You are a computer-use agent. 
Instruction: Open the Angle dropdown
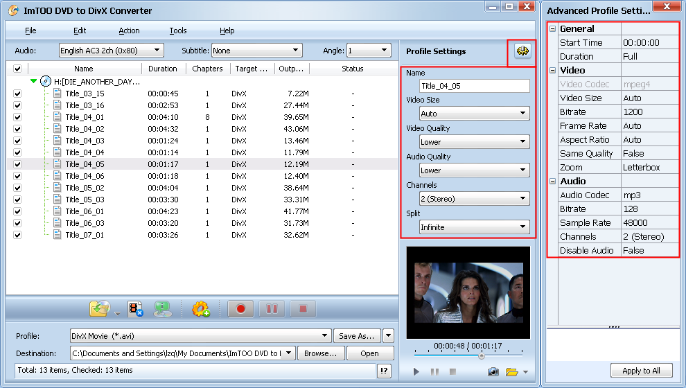369,51
